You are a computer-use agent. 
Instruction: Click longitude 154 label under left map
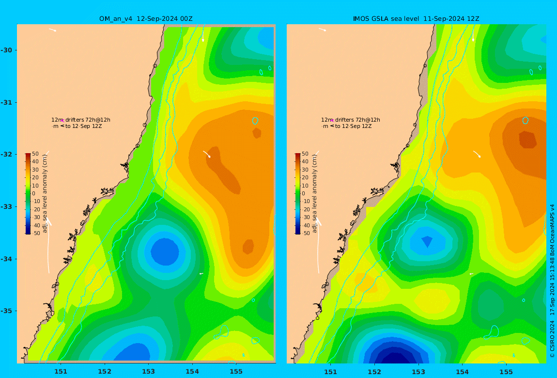click(192, 372)
